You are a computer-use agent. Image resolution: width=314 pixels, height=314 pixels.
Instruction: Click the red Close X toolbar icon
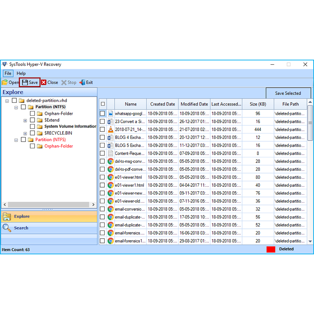[x=44, y=82]
